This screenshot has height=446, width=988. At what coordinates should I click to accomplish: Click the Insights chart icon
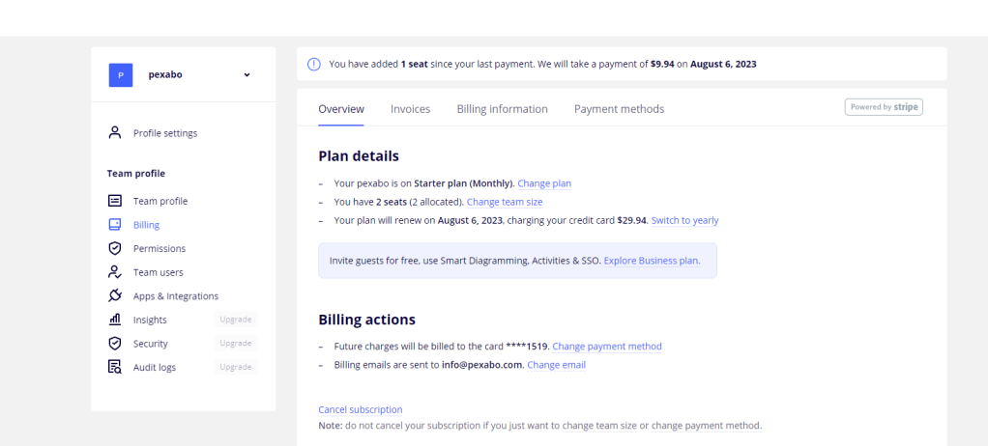pyautogui.click(x=115, y=320)
